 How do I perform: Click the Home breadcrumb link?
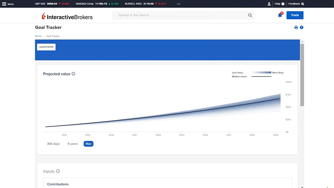pyautogui.click(x=38, y=36)
